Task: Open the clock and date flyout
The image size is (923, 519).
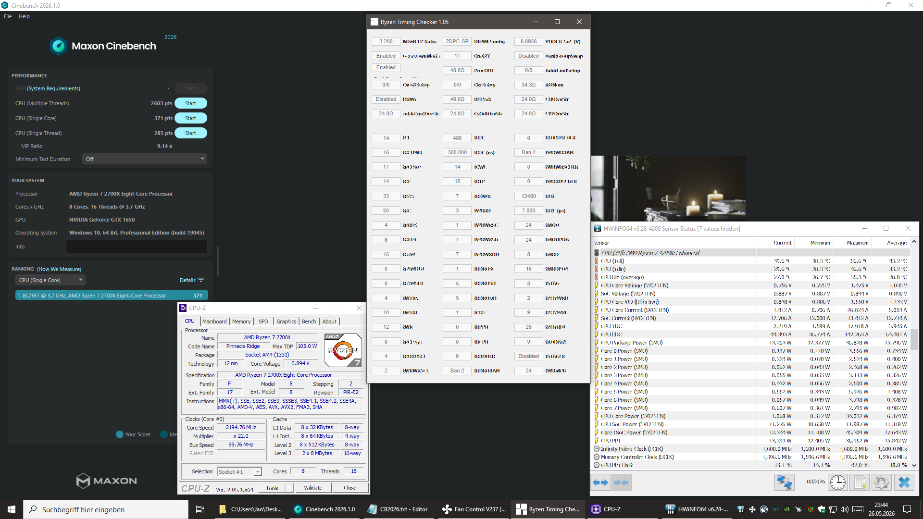Action: (882, 509)
